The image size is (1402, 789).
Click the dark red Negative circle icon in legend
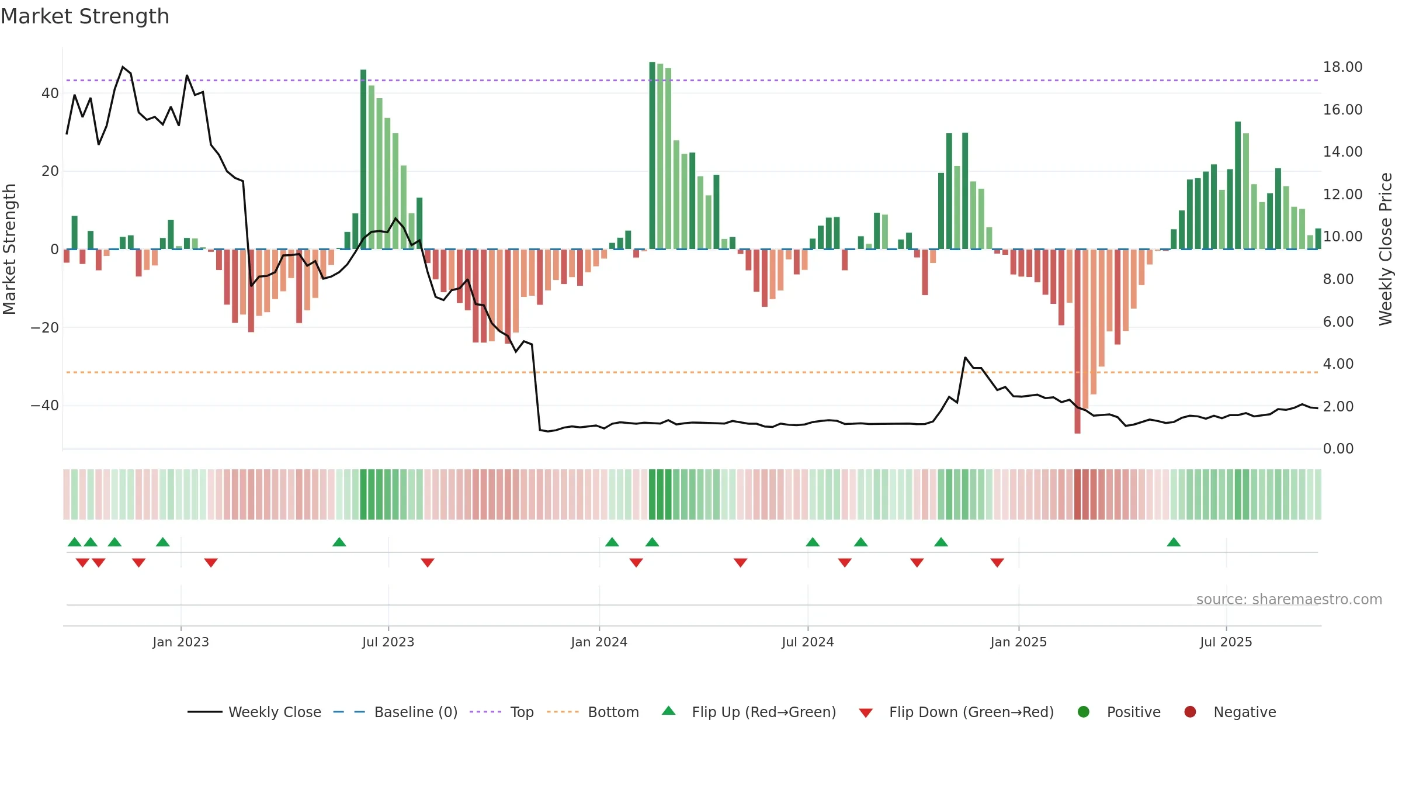pos(1190,712)
